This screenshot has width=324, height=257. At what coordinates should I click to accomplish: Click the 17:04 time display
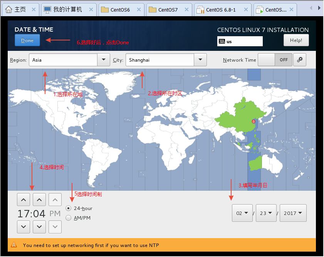pyautogui.click(x=32, y=213)
